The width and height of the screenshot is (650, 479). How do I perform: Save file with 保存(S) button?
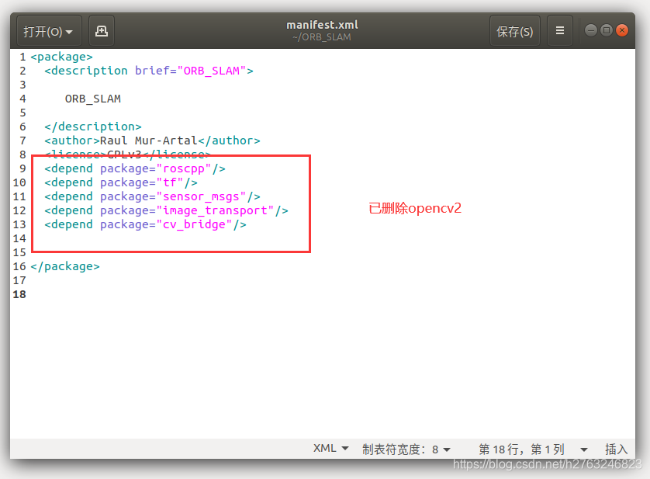click(x=514, y=31)
